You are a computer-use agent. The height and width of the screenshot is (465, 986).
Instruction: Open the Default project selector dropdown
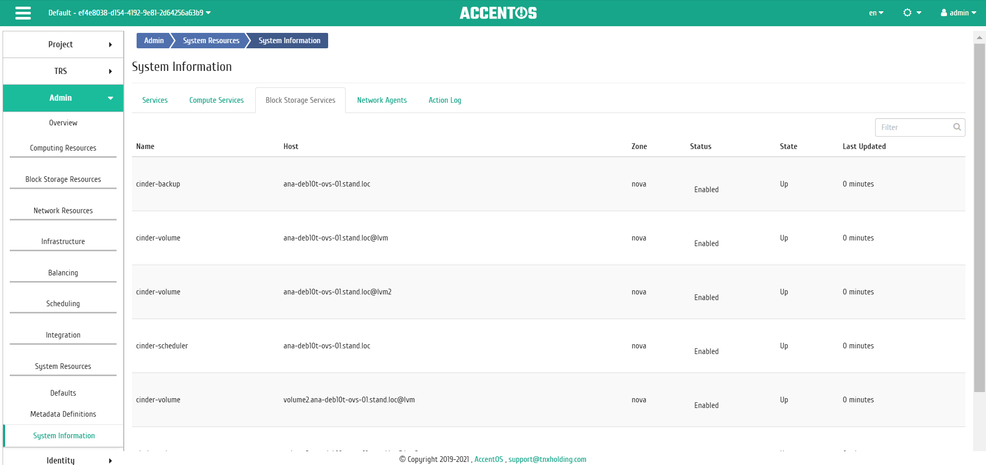(x=129, y=13)
